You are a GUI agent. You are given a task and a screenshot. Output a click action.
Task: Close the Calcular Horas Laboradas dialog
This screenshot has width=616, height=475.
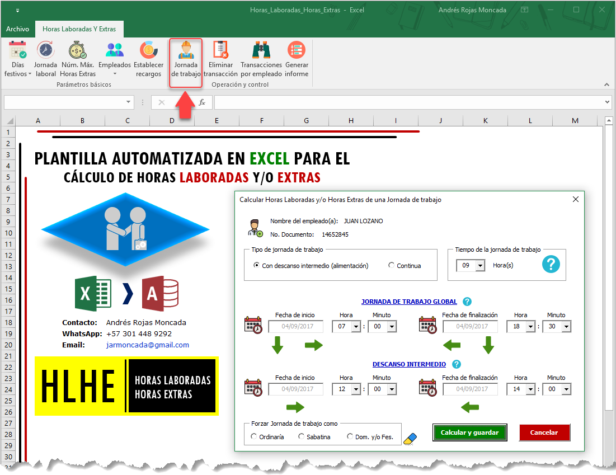coord(576,200)
